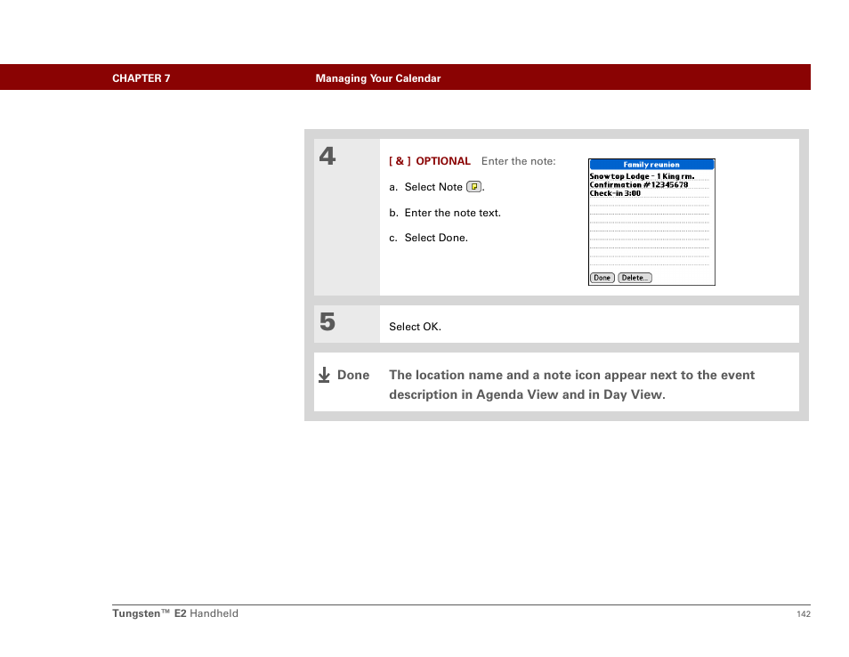Click the step number 4
The image size is (849, 657).
327,157
